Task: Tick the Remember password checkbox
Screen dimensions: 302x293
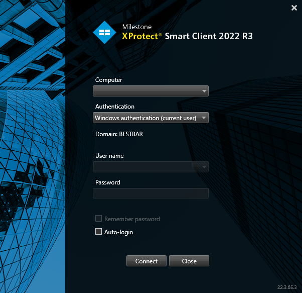Action: click(x=99, y=219)
